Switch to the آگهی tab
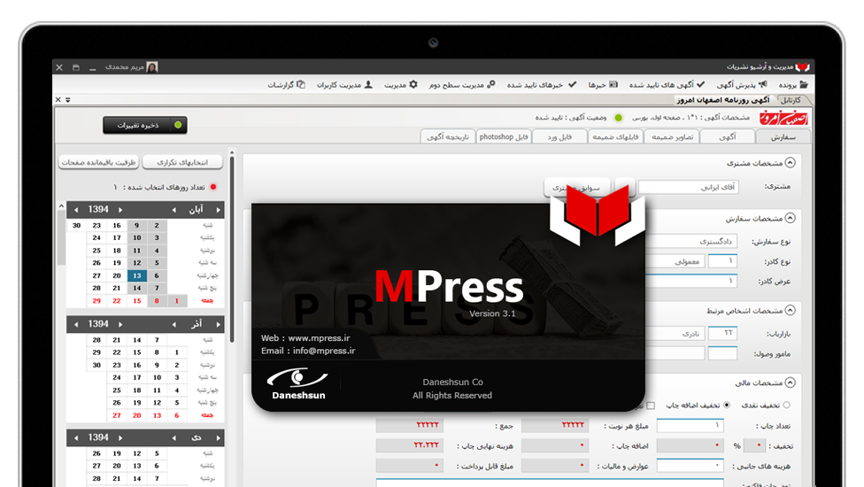The height and width of the screenshot is (487, 864). (x=728, y=136)
